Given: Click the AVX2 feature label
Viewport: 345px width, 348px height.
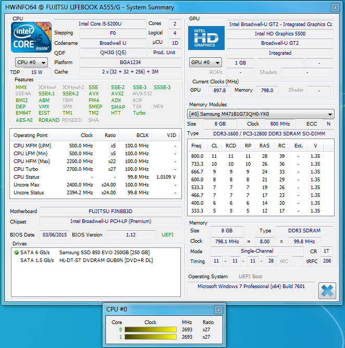Looking at the screenshot, I should point(117,94).
